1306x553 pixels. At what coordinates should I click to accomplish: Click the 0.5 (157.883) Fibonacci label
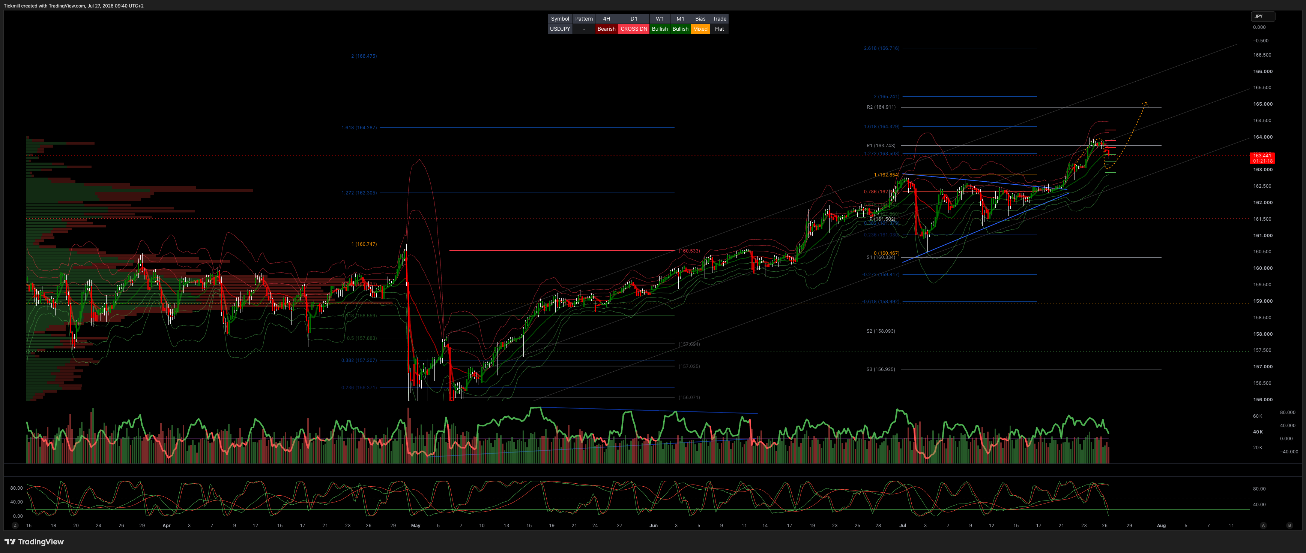[x=362, y=338]
